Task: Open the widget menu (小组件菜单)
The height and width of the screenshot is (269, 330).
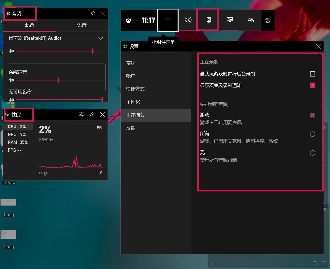Action: pos(167,20)
